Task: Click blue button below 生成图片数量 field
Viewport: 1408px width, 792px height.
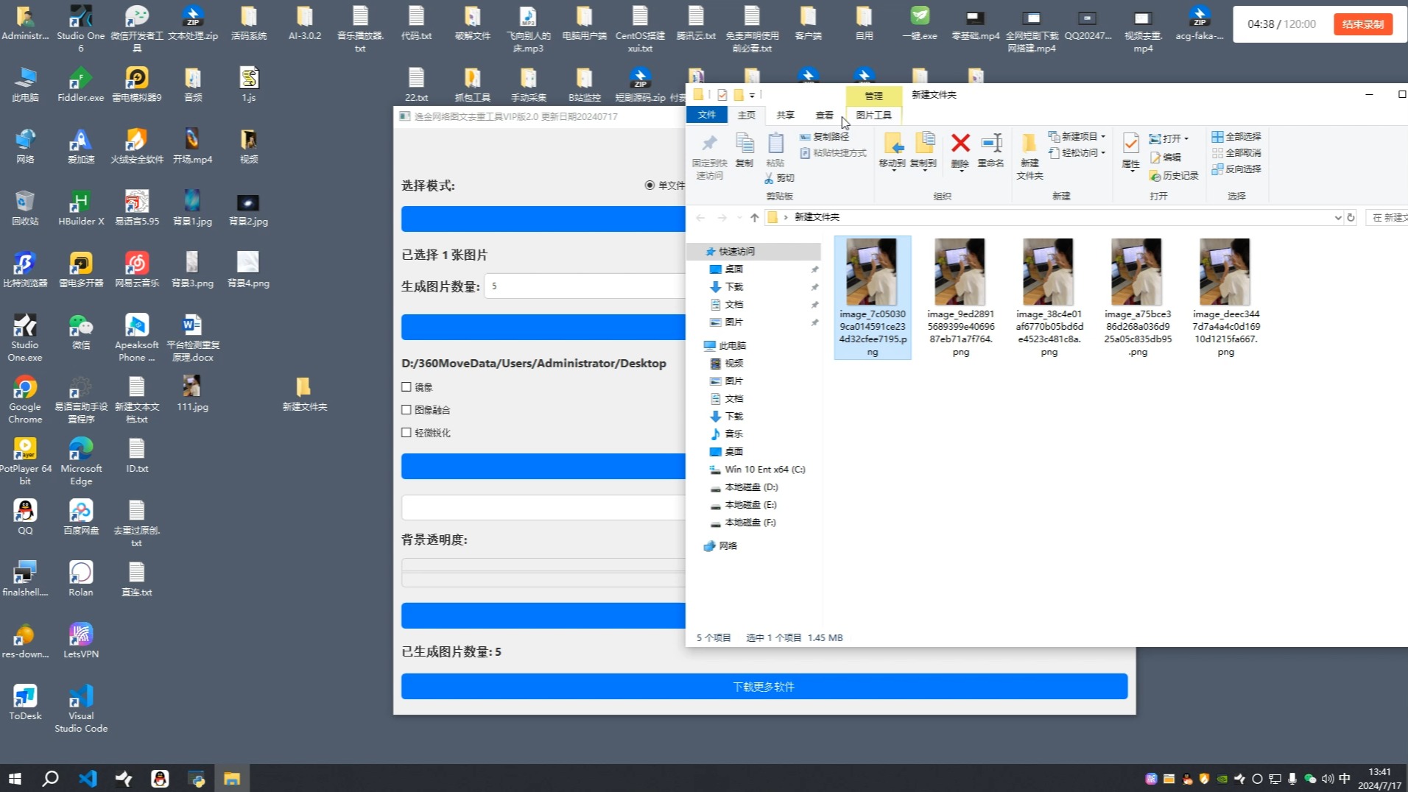Action: 543,327
